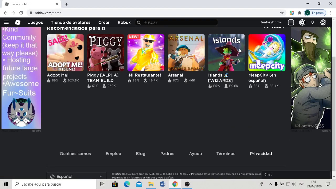Open the notifications feed icon

pyautogui.click(x=291, y=22)
